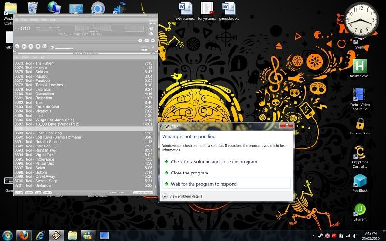Viewport: 386px width, 241px height.
Task: Click Windows Start button
Action: click(x=7, y=236)
